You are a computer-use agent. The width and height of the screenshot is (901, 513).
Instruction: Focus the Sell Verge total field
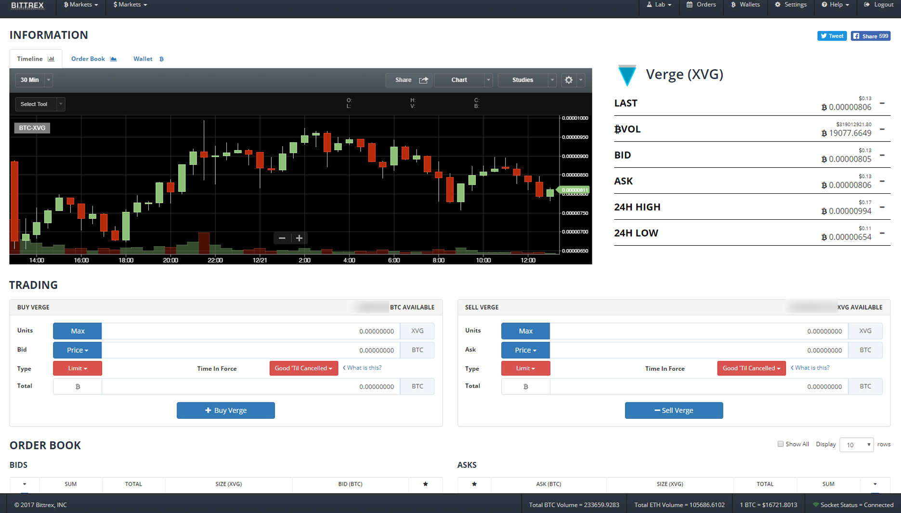(x=699, y=387)
